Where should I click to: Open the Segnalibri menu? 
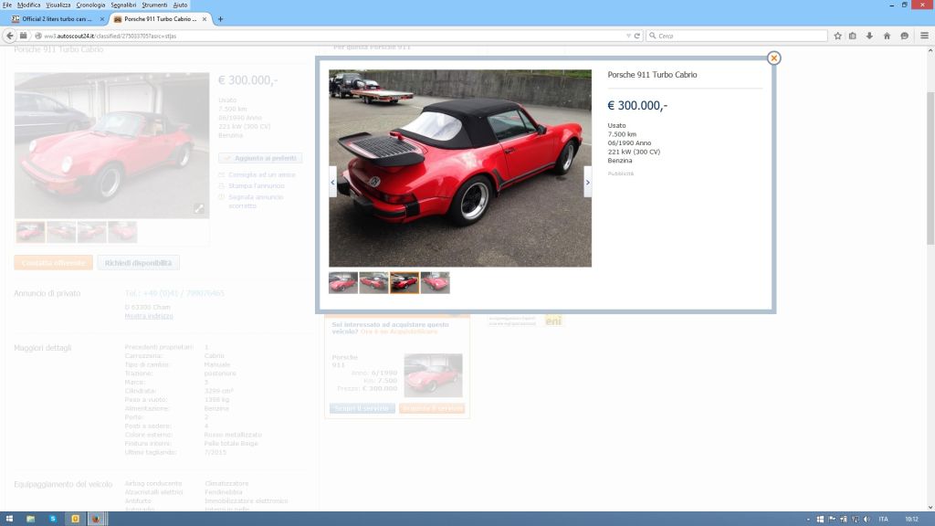pos(123,5)
